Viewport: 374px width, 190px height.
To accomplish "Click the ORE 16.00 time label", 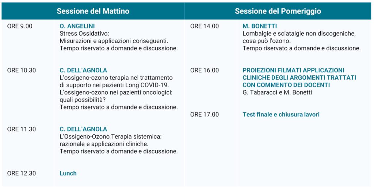I will 205,70.
